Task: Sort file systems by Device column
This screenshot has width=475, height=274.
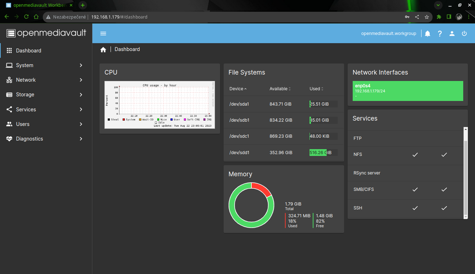Action: 238,89
